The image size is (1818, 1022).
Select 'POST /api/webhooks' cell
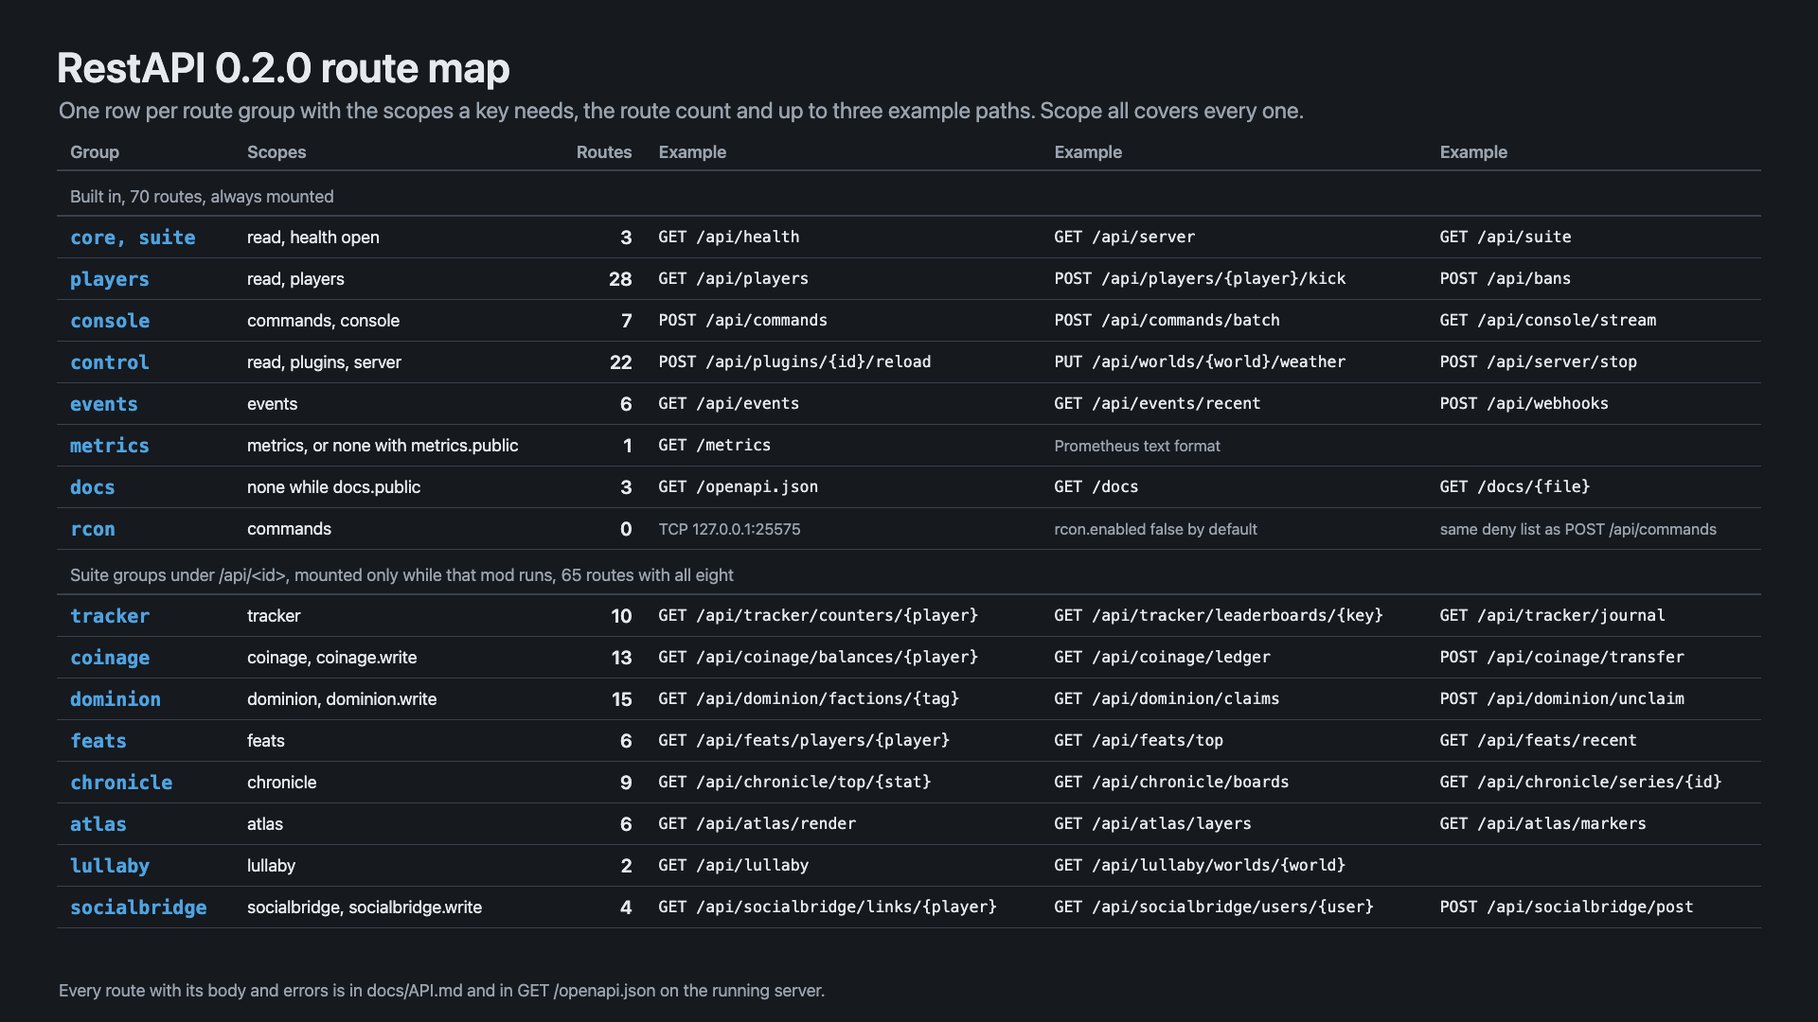pyautogui.click(x=1524, y=403)
